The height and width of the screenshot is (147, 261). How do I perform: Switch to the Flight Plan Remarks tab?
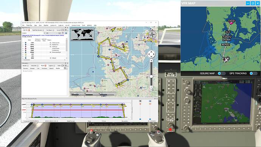coord(37,30)
